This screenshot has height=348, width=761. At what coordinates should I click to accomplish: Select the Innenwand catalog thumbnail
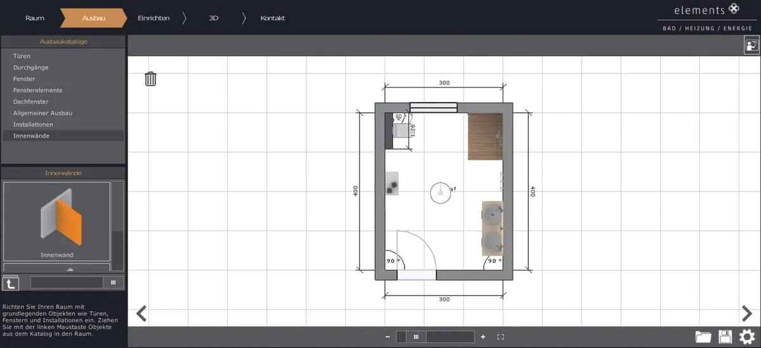click(x=57, y=221)
